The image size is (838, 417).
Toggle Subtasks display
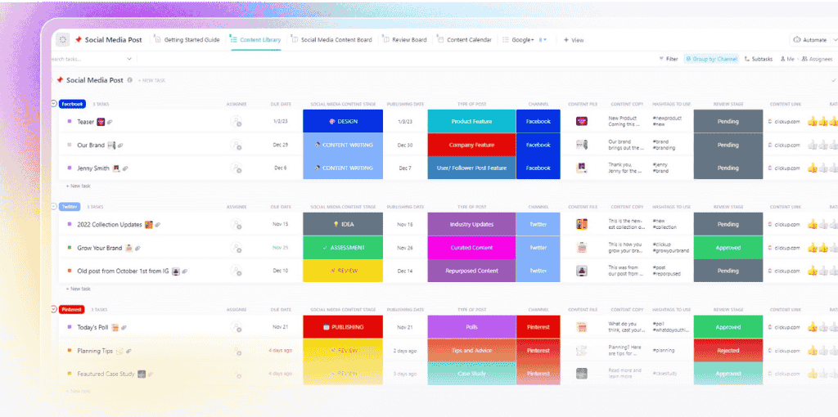click(759, 59)
